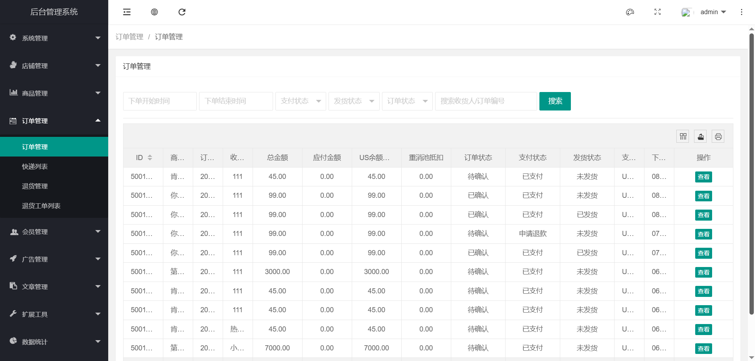The image size is (755, 361).
Task: Toggle fullscreen mode icon
Action: 657,12
